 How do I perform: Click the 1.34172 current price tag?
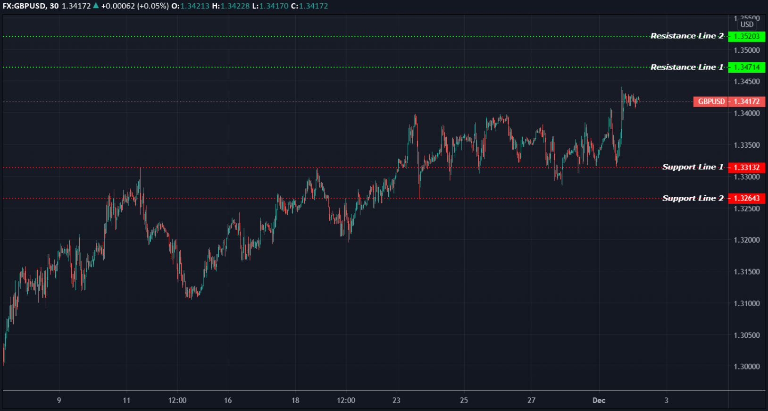(747, 101)
